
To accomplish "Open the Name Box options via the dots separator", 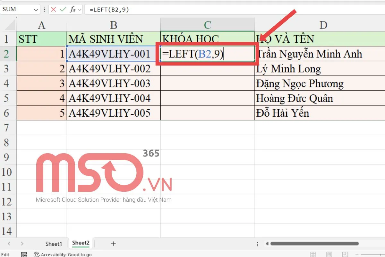I will click(x=44, y=9).
